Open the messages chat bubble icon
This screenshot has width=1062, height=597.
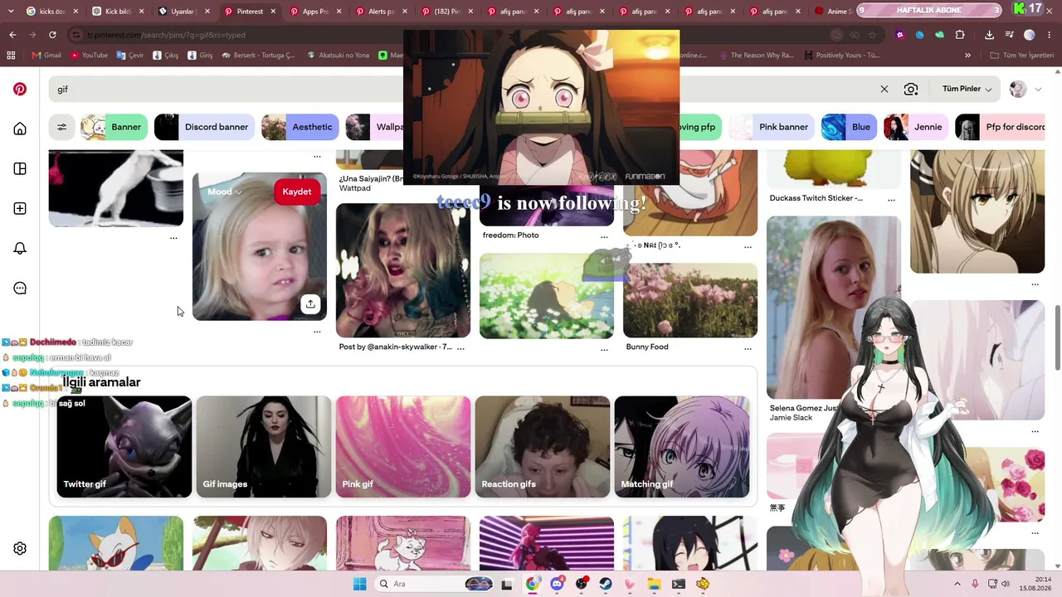pyautogui.click(x=20, y=288)
